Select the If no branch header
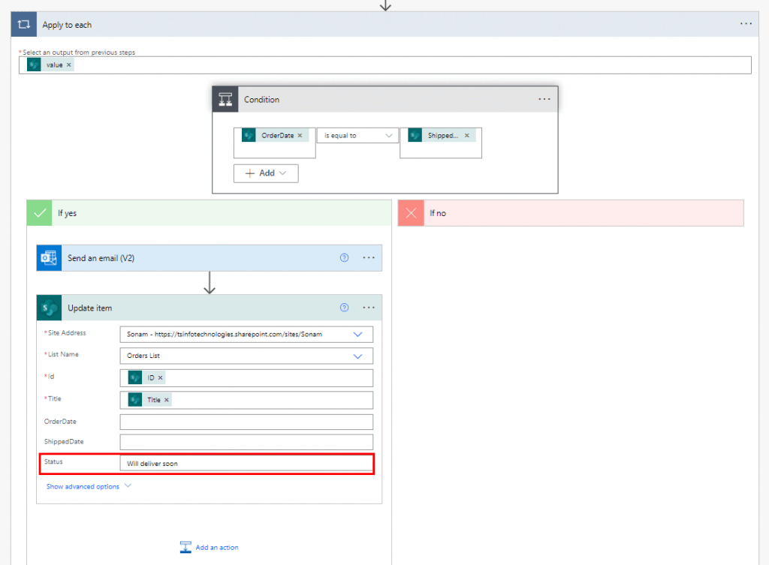 point(571,212)
